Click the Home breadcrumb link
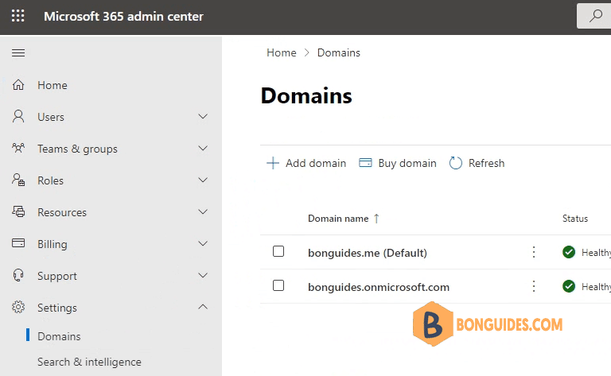Viewport: 611px width, 376px height. [x=282, y=52]
